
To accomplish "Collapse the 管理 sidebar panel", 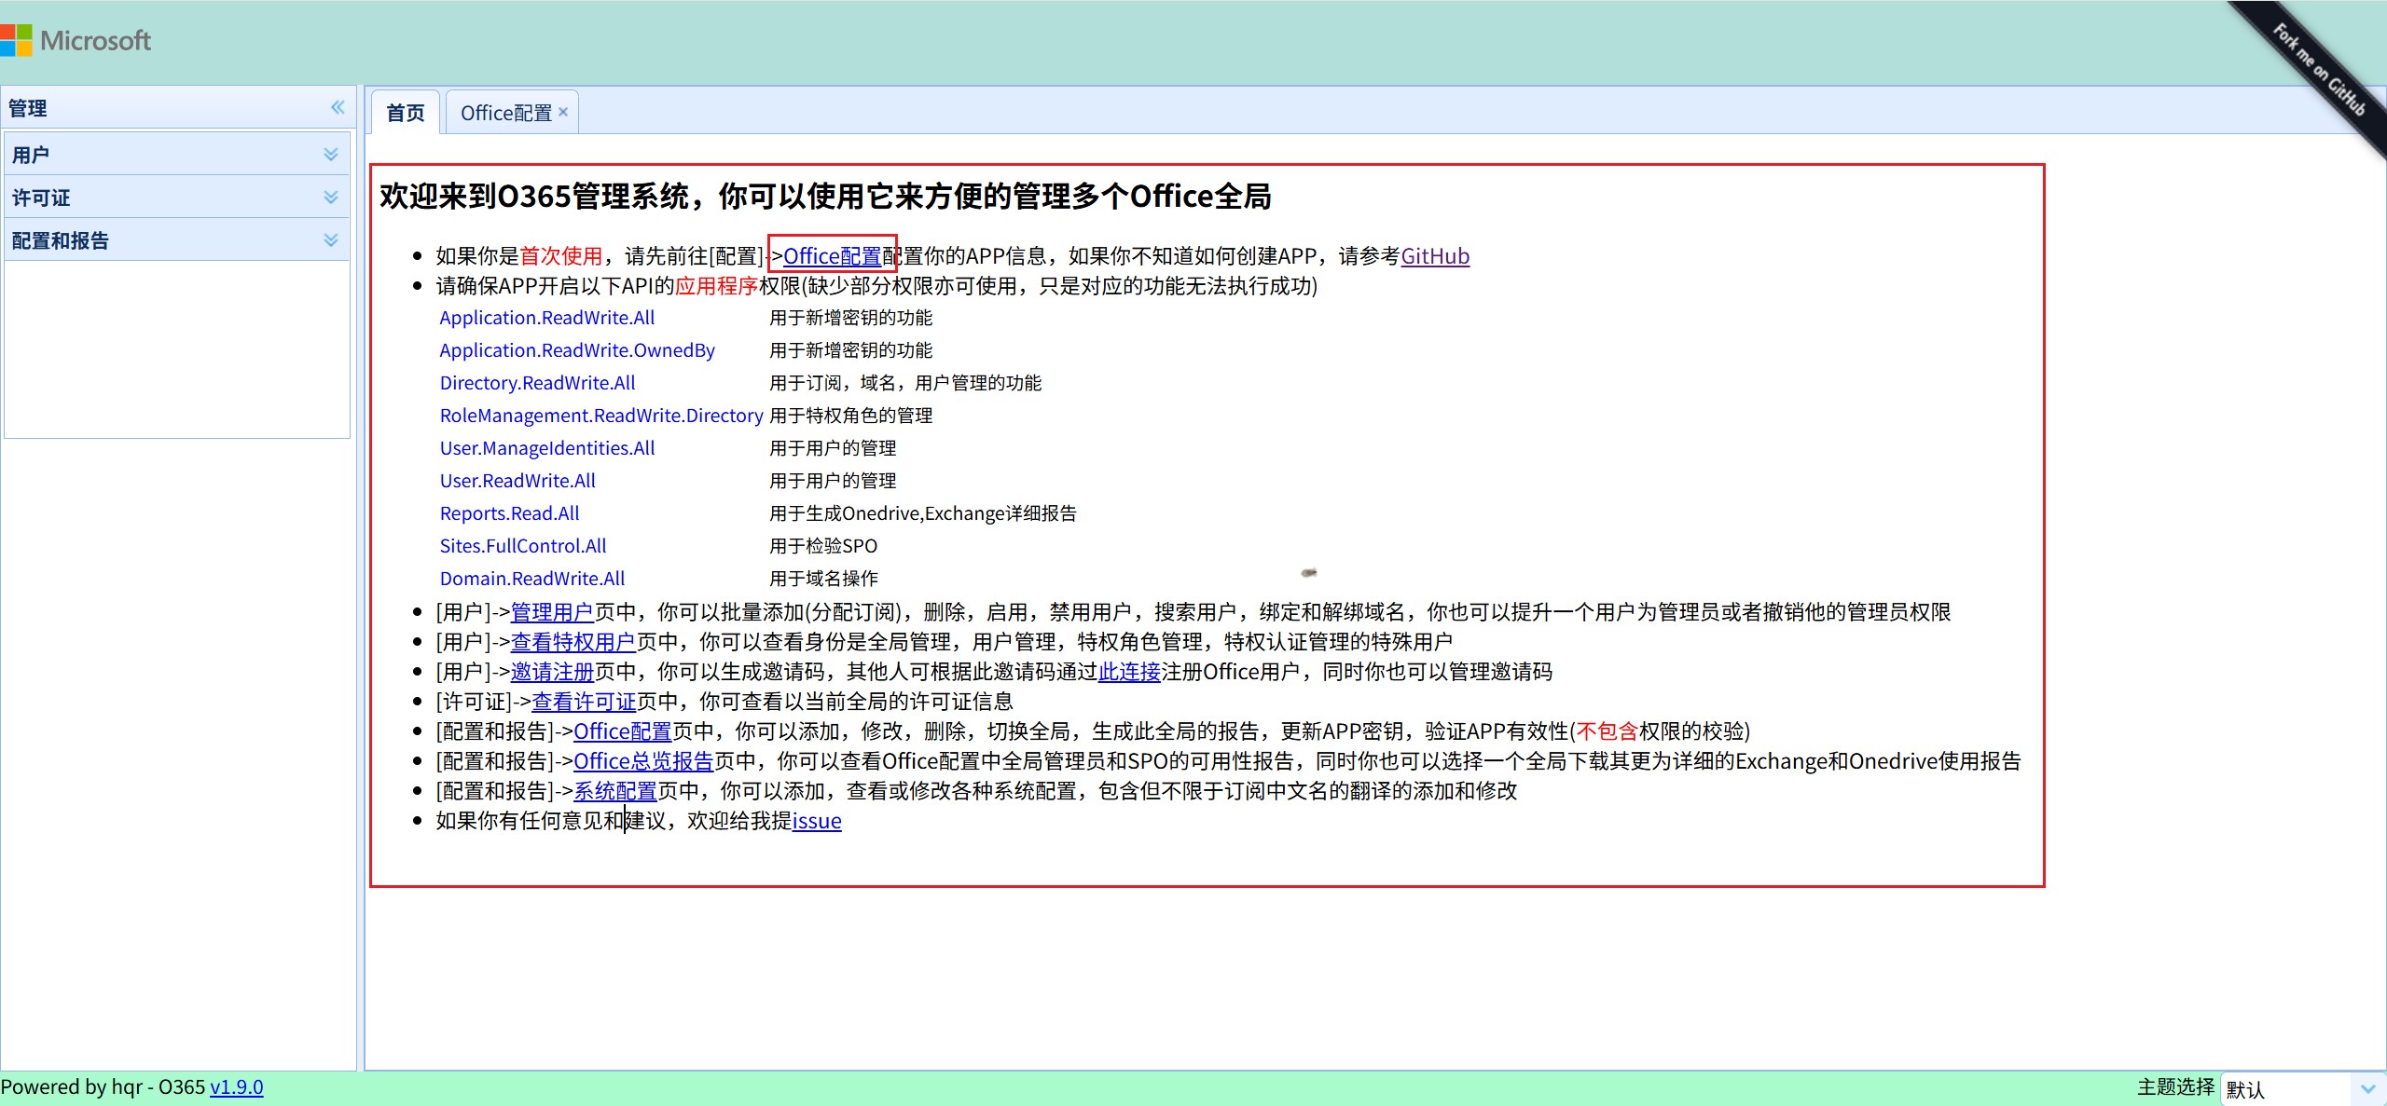I will pyautogui.click(x=338, y=108).
